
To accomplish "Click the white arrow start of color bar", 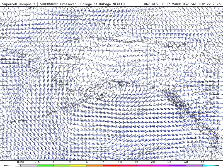I will 12,166.
